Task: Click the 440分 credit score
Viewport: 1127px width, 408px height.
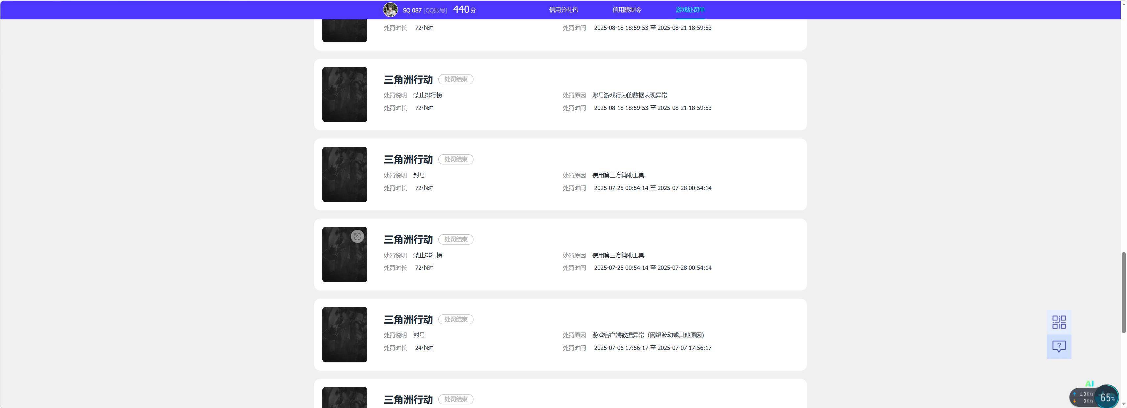Action: 465,10
